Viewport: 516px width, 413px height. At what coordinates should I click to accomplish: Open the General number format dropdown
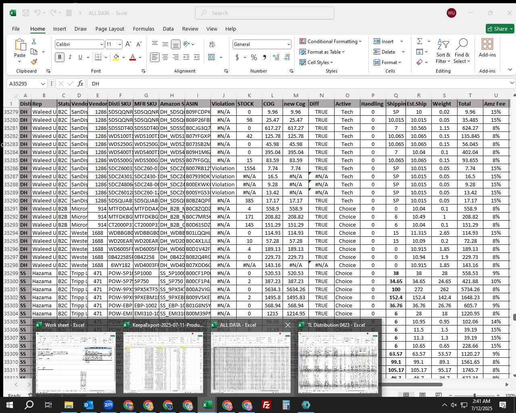click(289, 44)
